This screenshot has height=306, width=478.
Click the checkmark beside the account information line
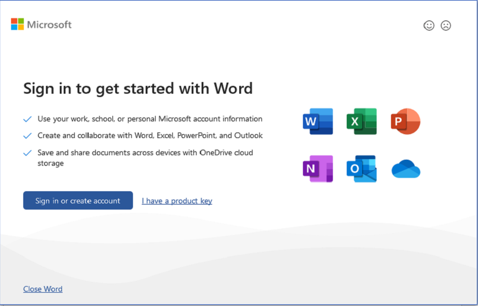tap(27, 119)
